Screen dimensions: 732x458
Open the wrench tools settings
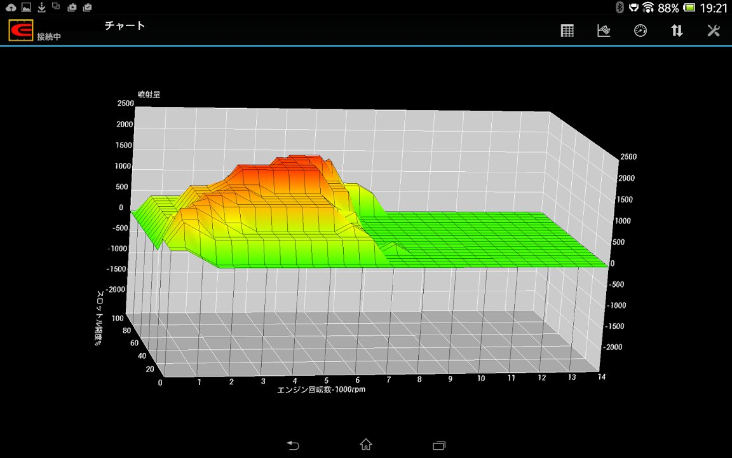[714, 31]
